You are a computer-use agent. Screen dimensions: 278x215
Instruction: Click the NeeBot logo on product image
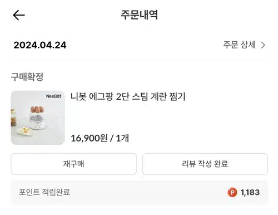(53, 96)
